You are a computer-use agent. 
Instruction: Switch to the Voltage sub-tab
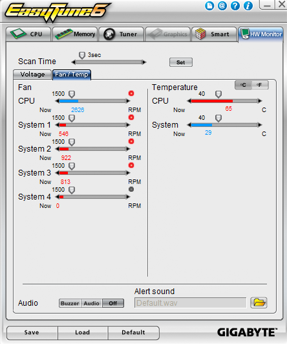tap(32, 75)
